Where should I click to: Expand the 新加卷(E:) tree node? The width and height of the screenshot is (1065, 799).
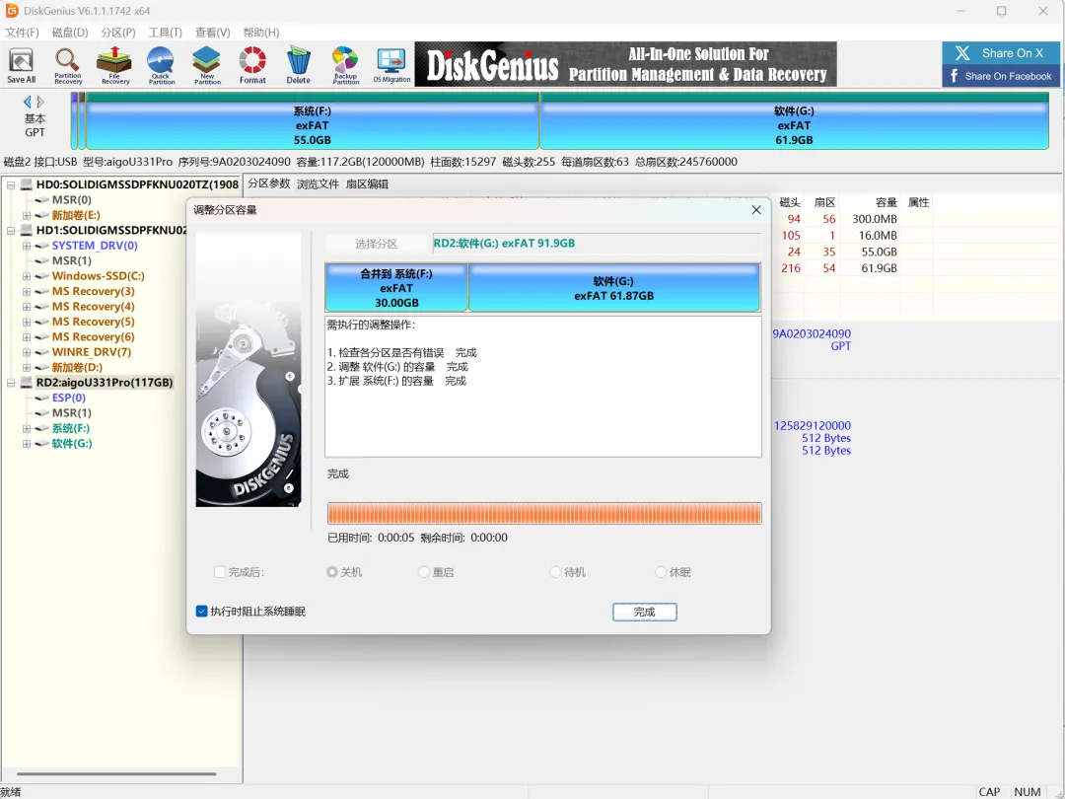[27, 215]
